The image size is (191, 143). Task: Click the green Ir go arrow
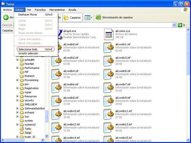180,25
